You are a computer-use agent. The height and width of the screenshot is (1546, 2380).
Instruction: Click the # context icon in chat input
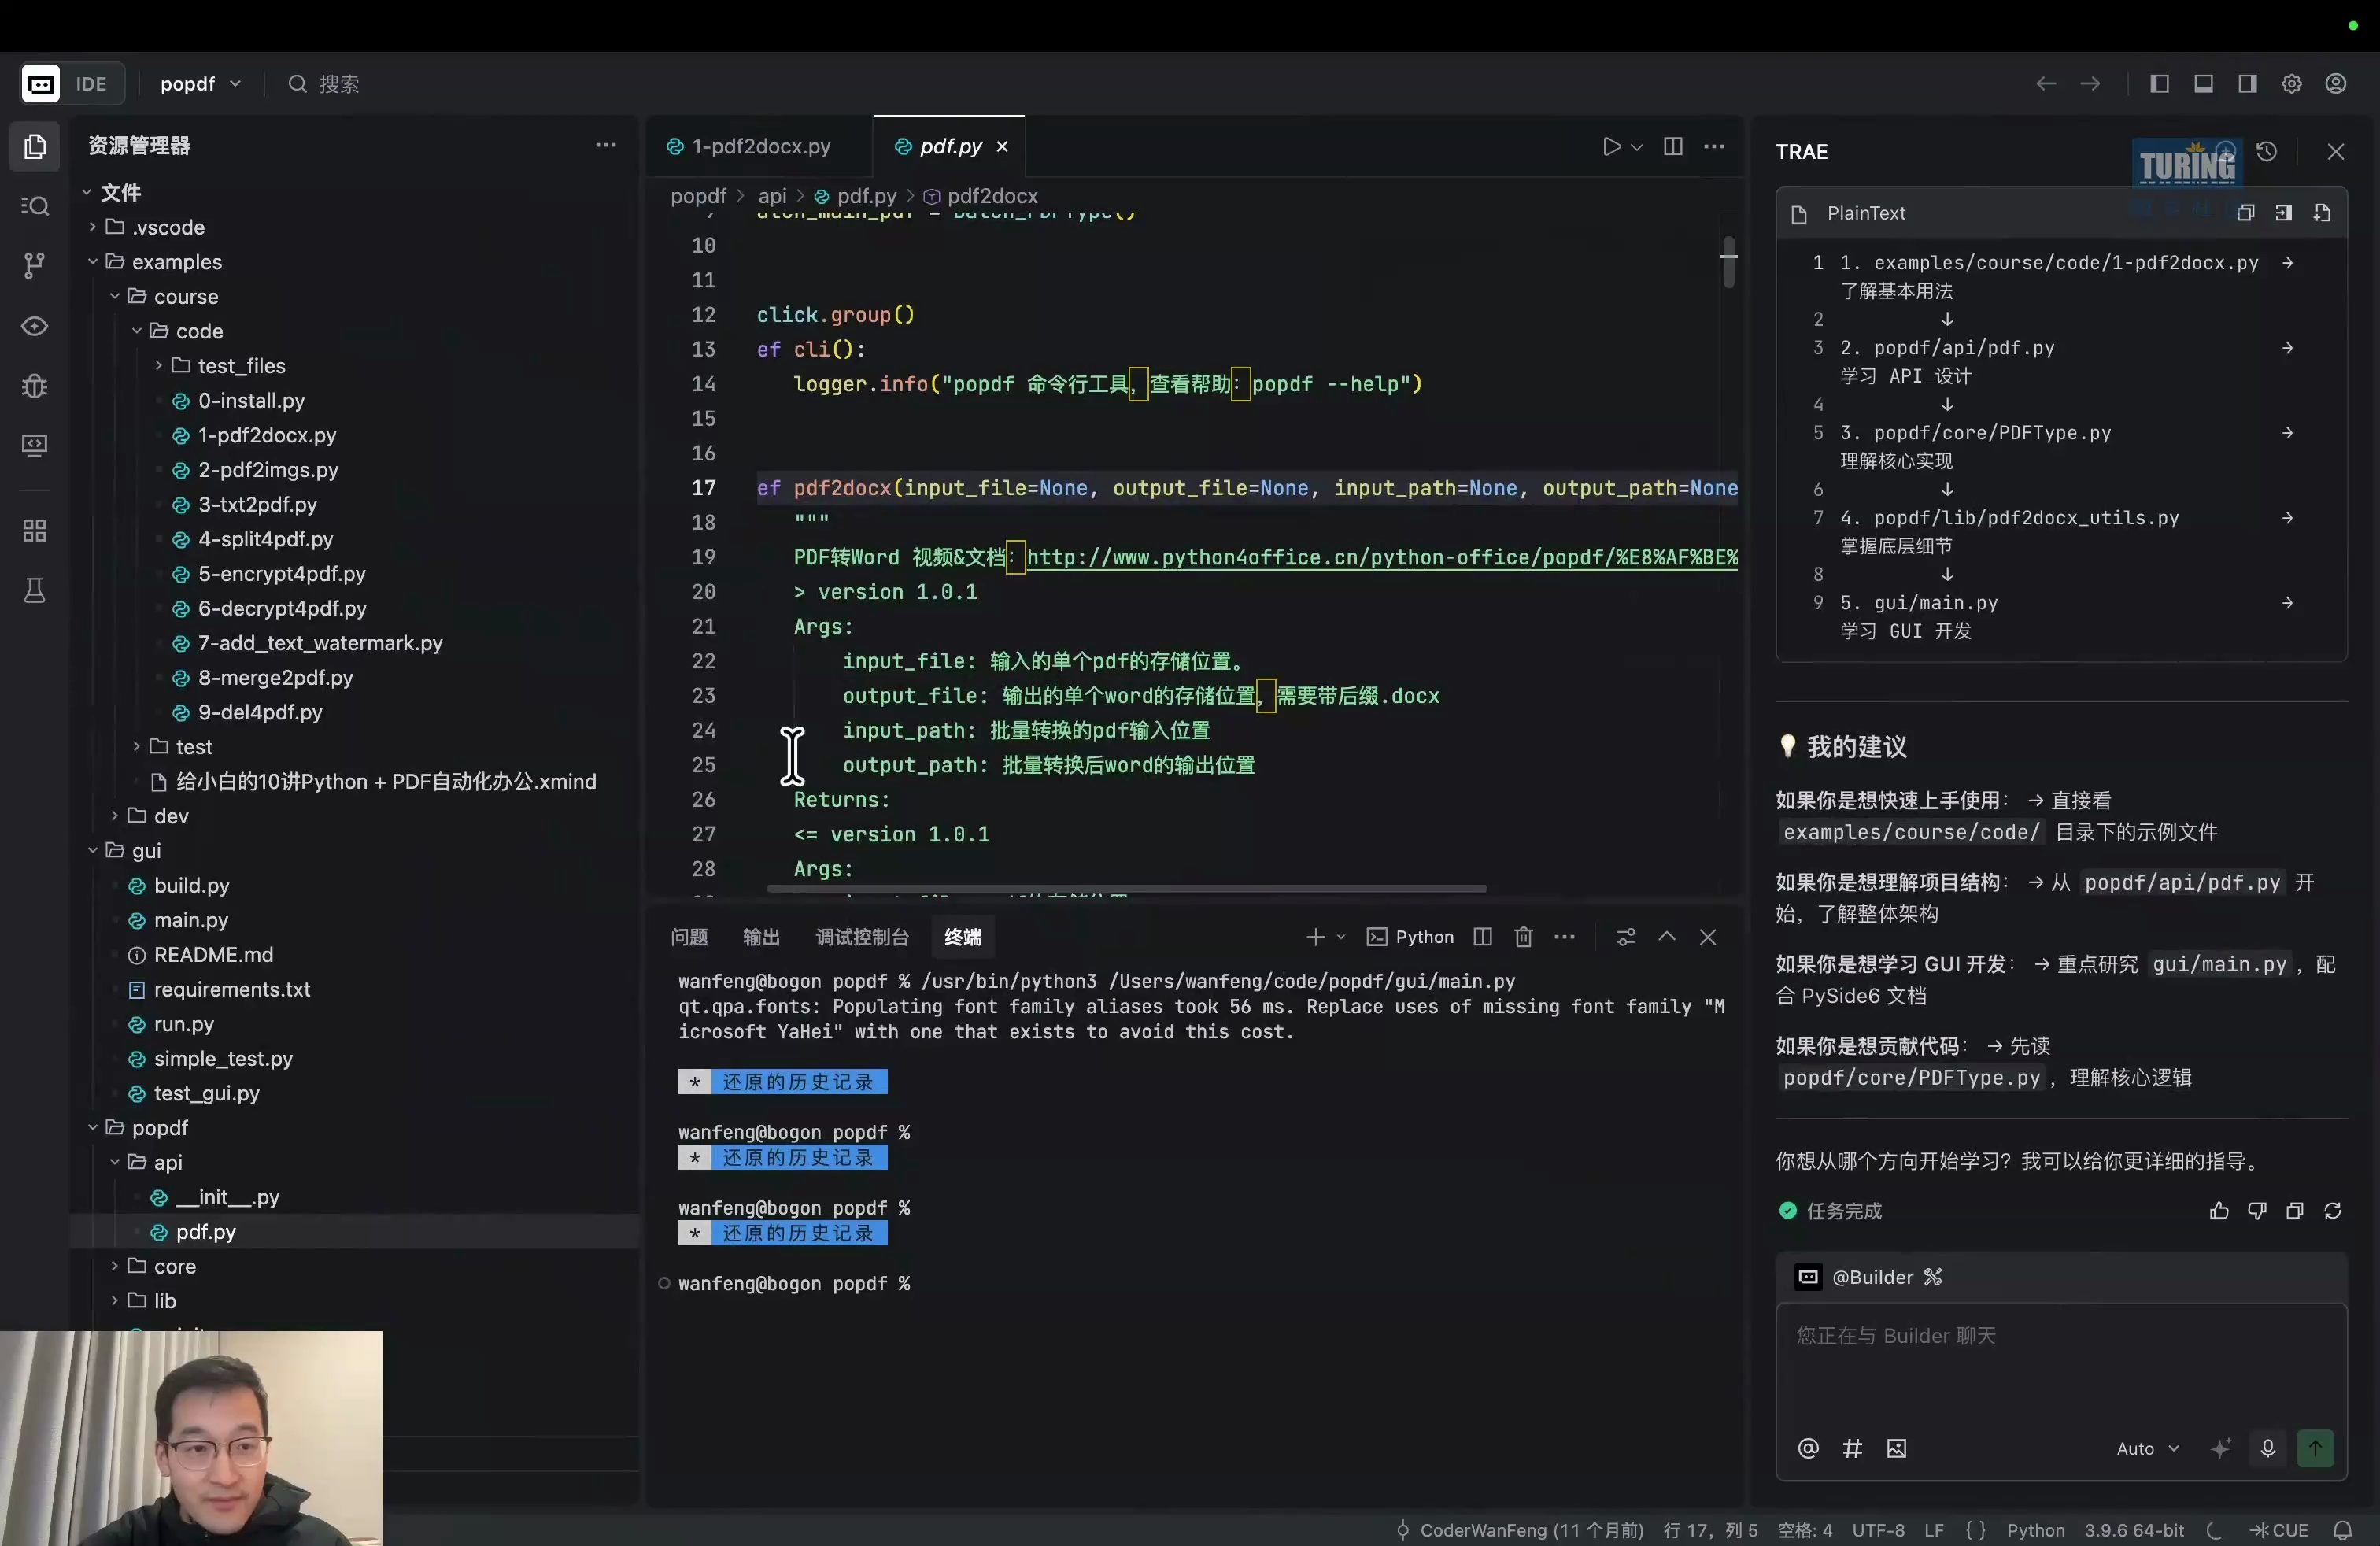[1852, 1448]
